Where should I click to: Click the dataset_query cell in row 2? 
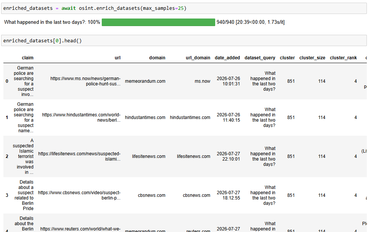[263, 156]
